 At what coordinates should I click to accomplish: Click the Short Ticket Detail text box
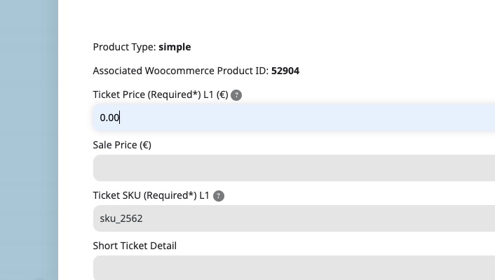tap(294, 267)
